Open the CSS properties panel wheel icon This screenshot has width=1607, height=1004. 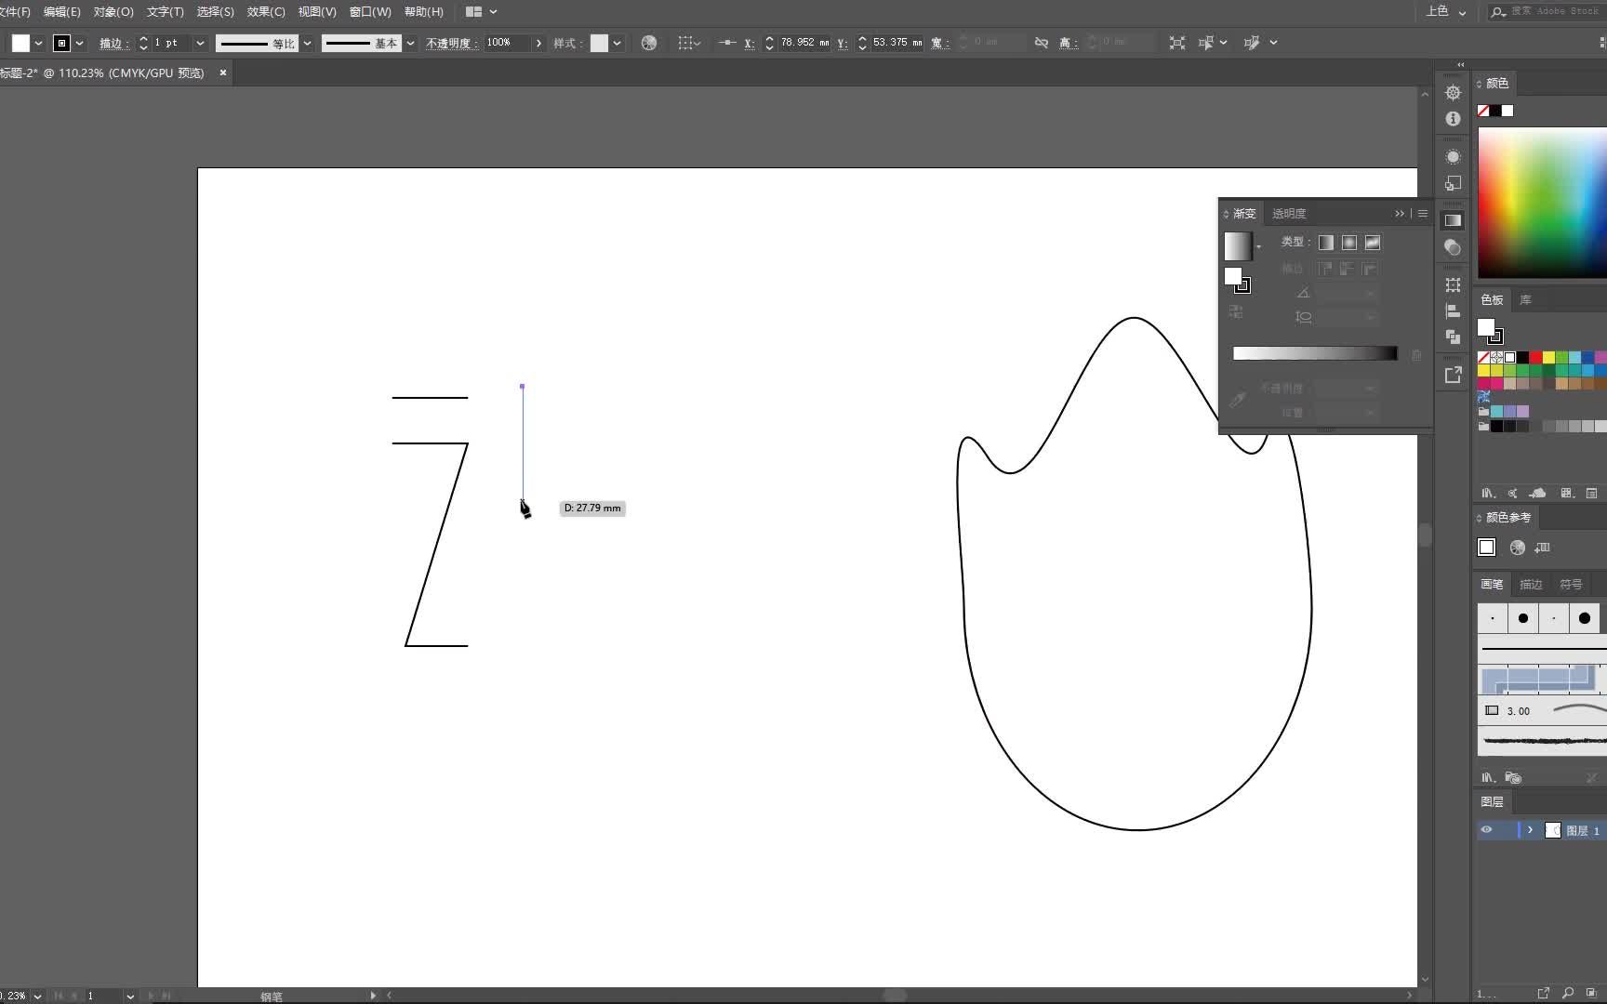coord(1453,92)
